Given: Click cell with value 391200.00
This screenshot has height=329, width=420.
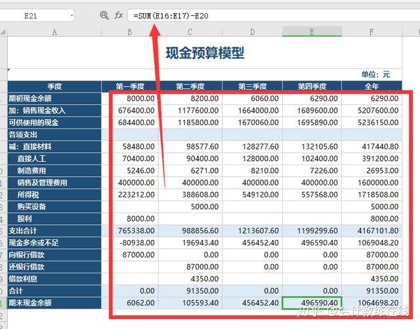Looking at the screenshot, I should (x=372, y=159).
